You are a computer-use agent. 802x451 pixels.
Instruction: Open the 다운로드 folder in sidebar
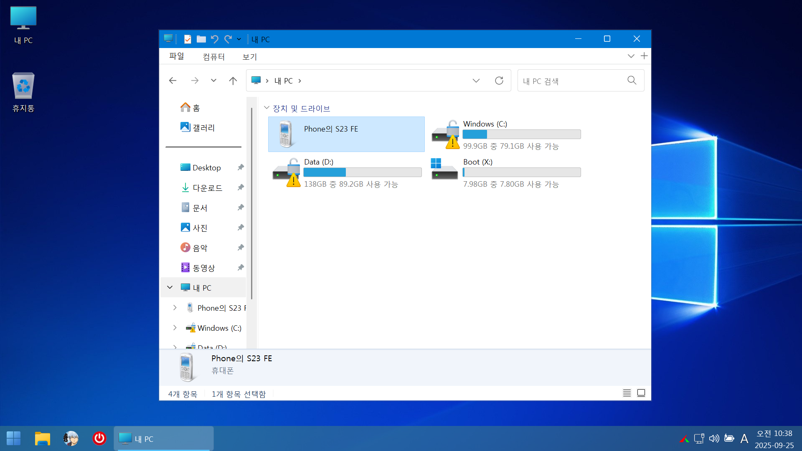point(207,188)
